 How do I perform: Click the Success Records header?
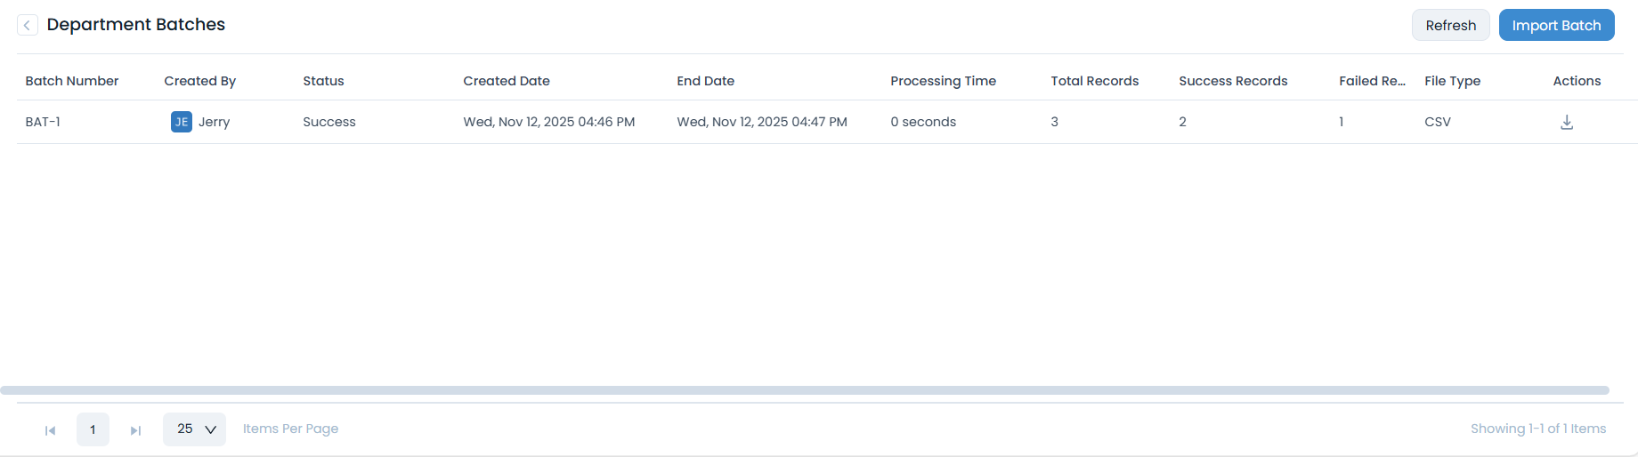coord(1233,81)
